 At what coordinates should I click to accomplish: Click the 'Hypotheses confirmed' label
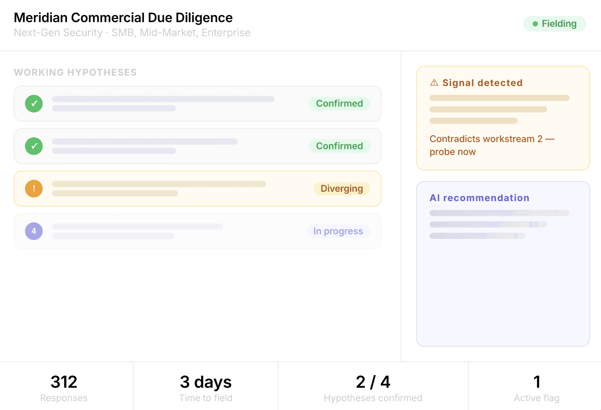[373, 398]
